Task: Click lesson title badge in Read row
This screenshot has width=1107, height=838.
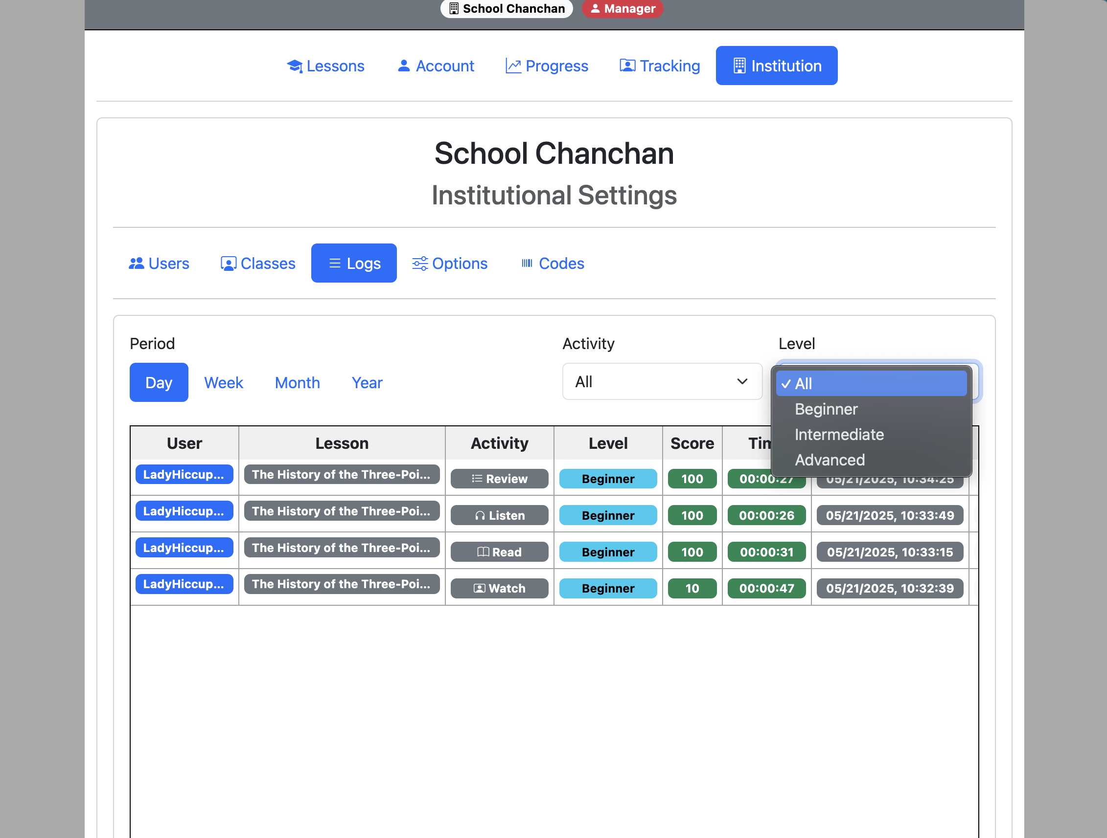Action: pos(342,548)
